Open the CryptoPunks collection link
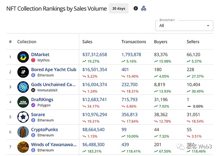This screenshot has height=156, width=219. pos(45,129)
